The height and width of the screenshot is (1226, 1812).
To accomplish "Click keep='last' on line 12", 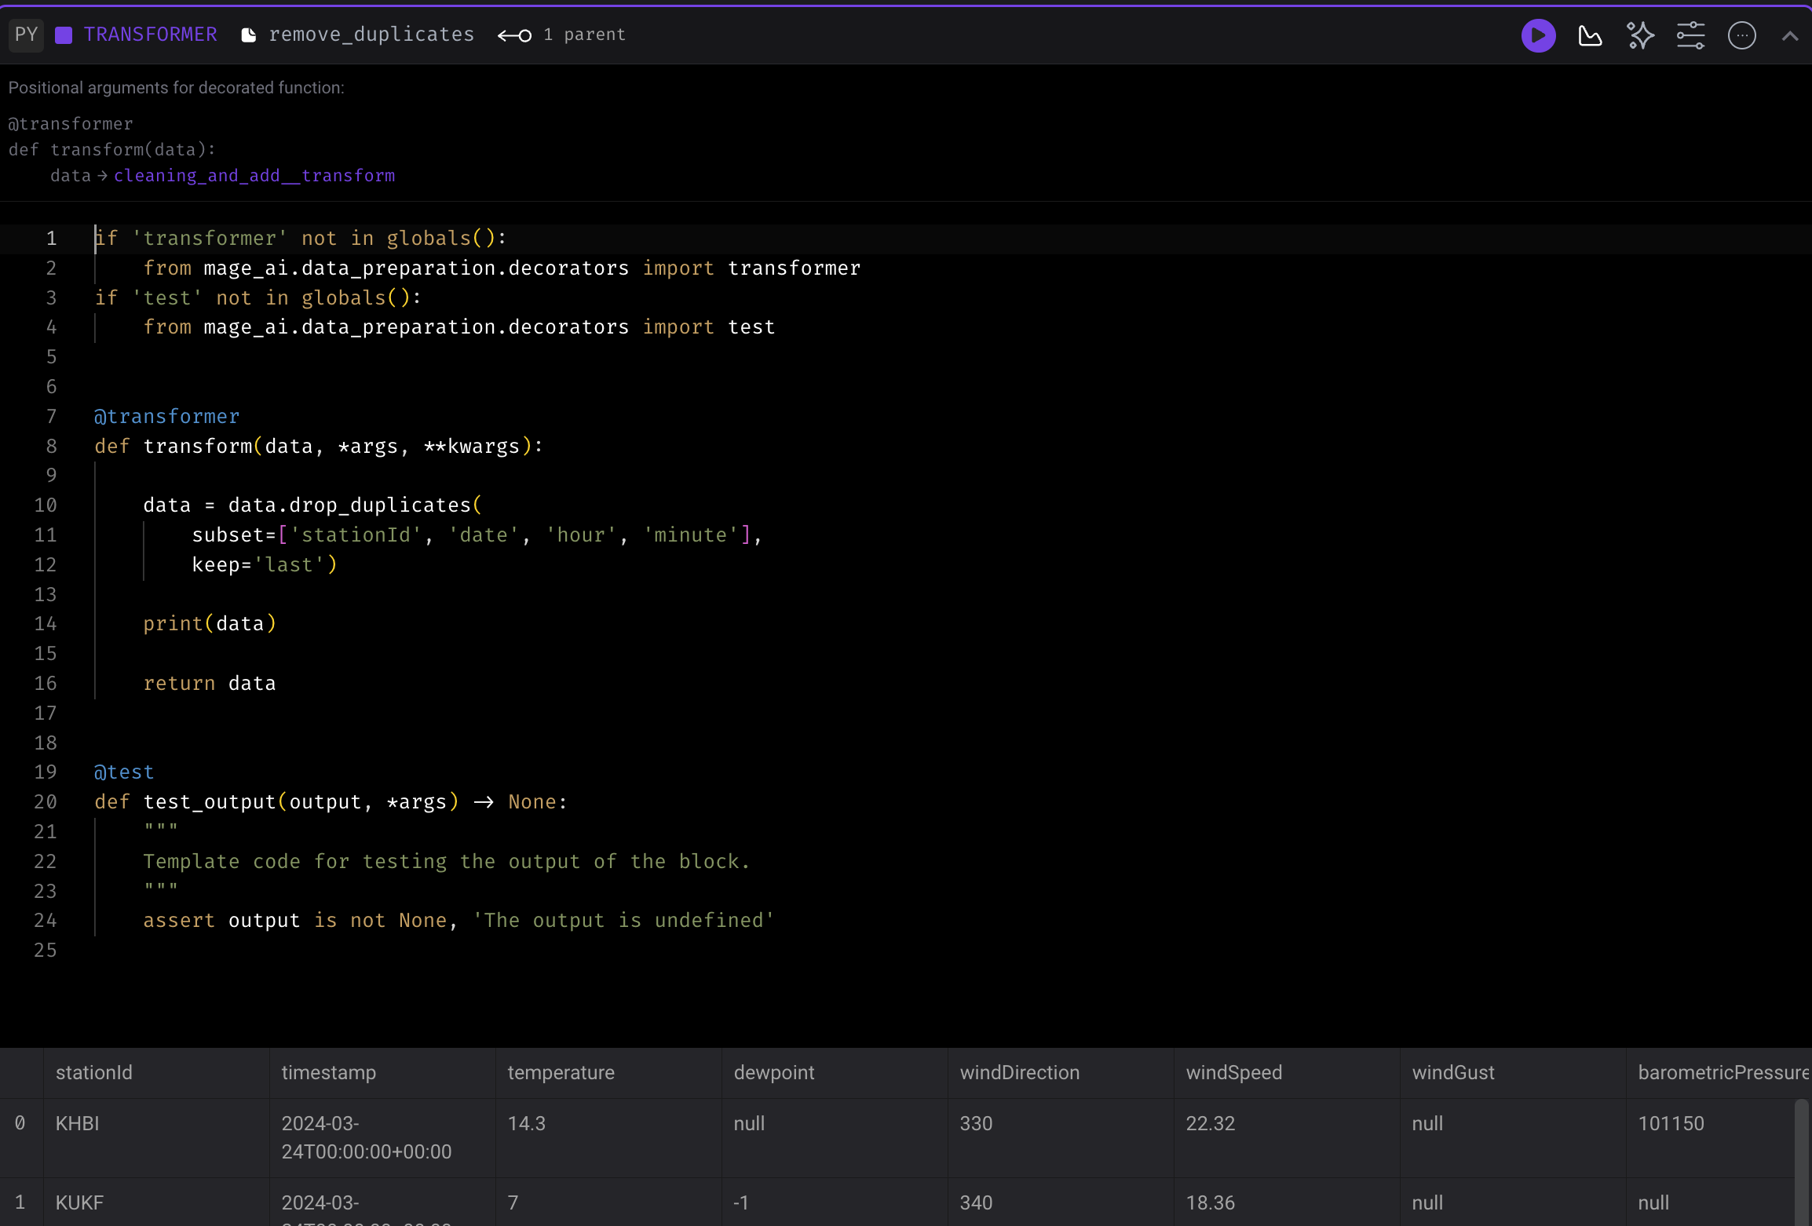I will click(265, 565).
